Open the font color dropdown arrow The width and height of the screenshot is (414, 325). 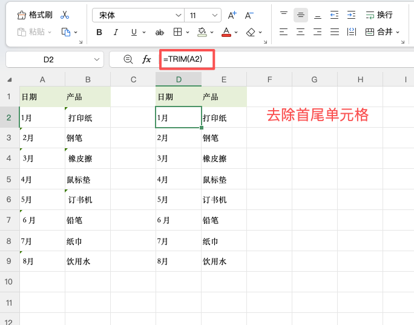pyautogui.click(x=236, y=32)
